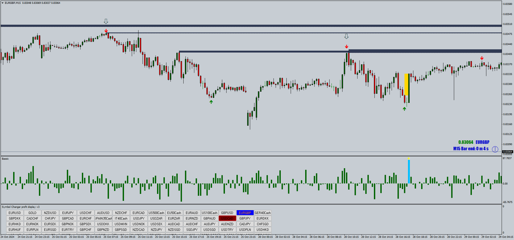514x240 pixels.
Task: Choose the USDJPY symbol button
Action: click(139, 219)
